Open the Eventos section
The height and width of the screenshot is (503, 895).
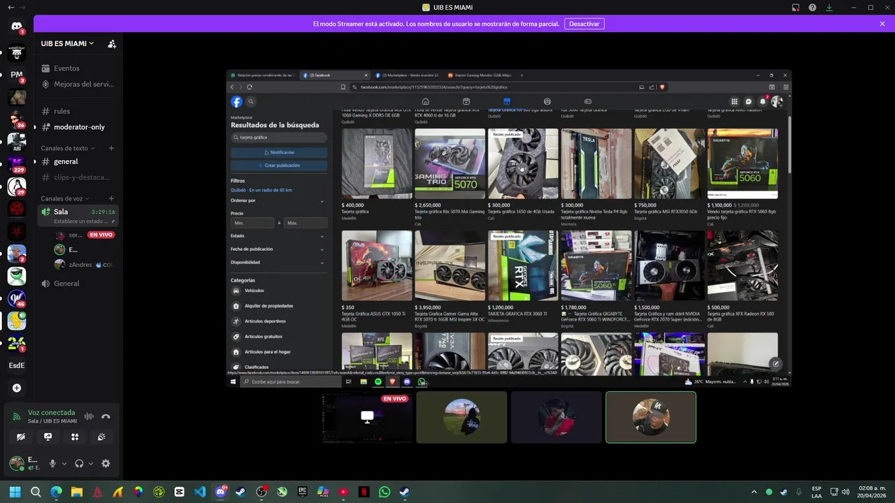click(77, 68)
